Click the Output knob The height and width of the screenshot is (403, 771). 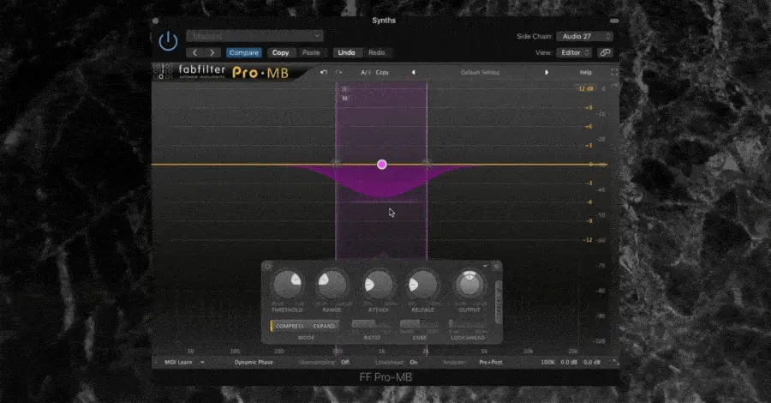(x=469, y=284)
